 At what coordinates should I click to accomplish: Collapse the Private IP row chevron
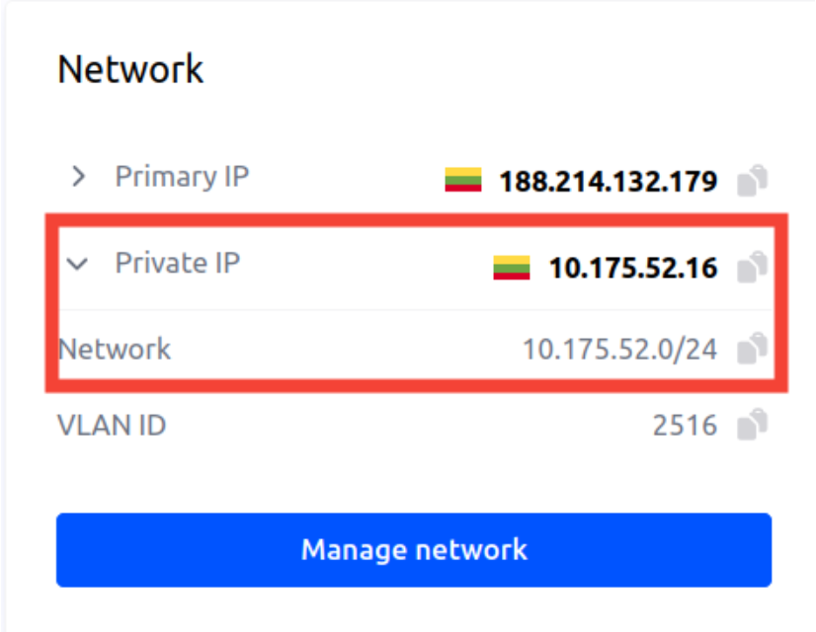click(x=77, y=265)
